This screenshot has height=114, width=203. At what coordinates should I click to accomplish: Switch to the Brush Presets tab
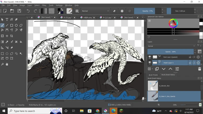pos(153,75)
